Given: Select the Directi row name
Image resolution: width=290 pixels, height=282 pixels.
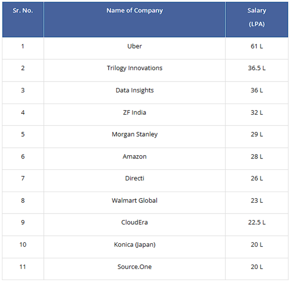Looking at the screenshot, I should [134, 178].
